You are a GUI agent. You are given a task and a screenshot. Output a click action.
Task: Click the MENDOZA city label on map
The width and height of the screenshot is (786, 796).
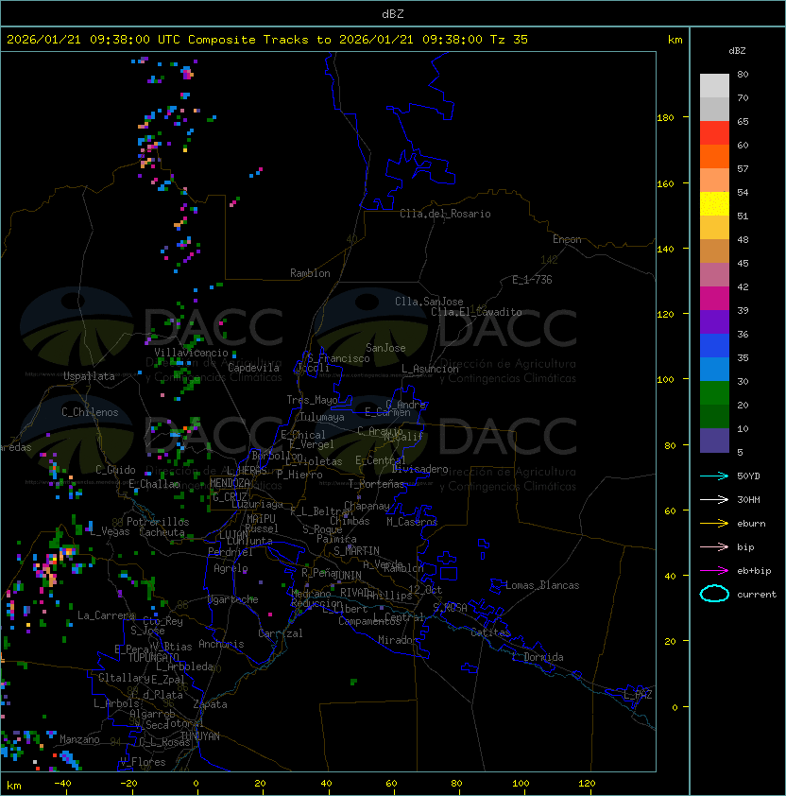coord(230,483)
